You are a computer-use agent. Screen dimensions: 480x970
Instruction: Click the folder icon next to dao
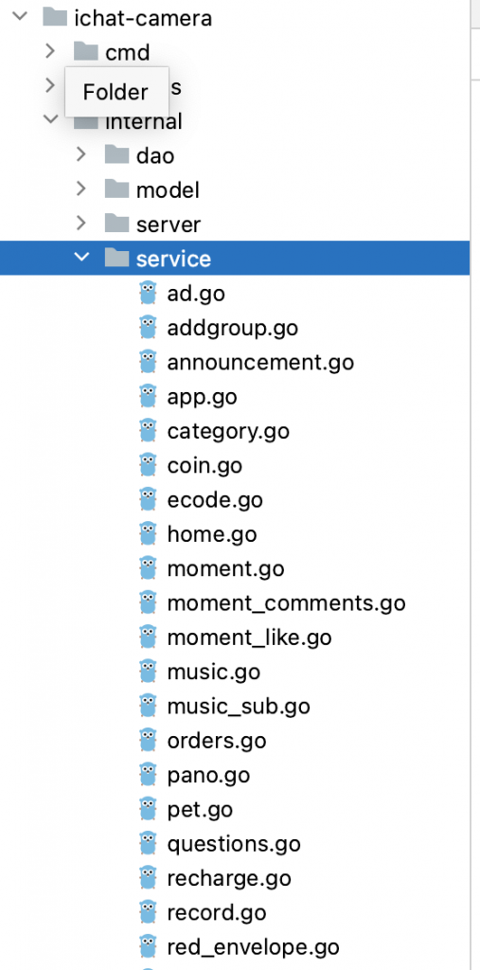116,154
